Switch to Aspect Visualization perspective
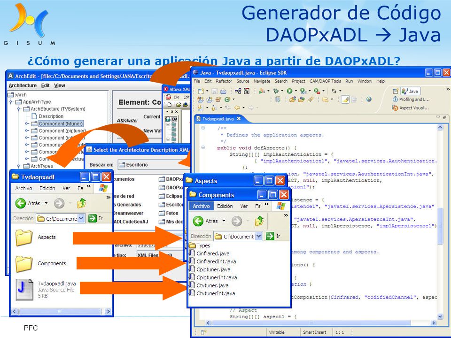 pos(411,108)
